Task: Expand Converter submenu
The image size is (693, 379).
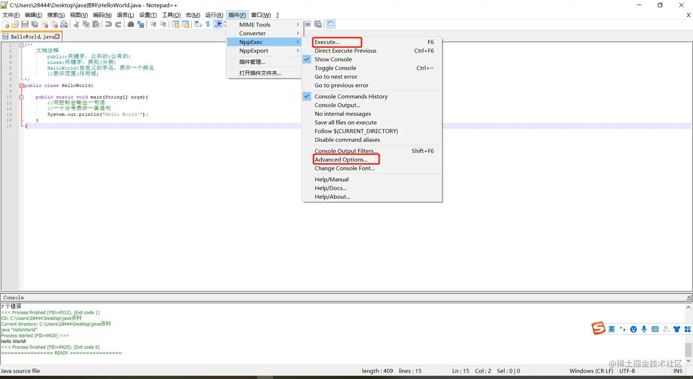Action: click(x=264, y=33)
